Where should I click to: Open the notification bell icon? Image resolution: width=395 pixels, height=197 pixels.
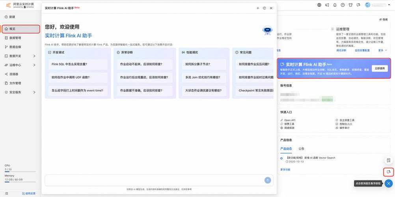click(x=335, y=5)
